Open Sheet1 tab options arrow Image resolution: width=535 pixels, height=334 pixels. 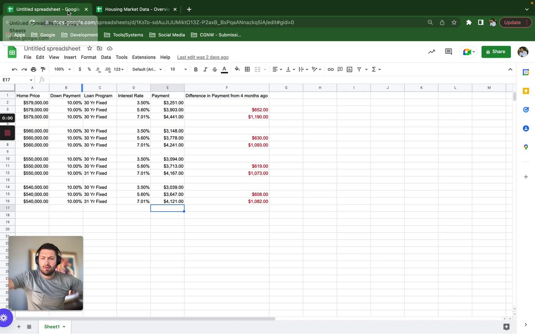(x=64, y=327)
